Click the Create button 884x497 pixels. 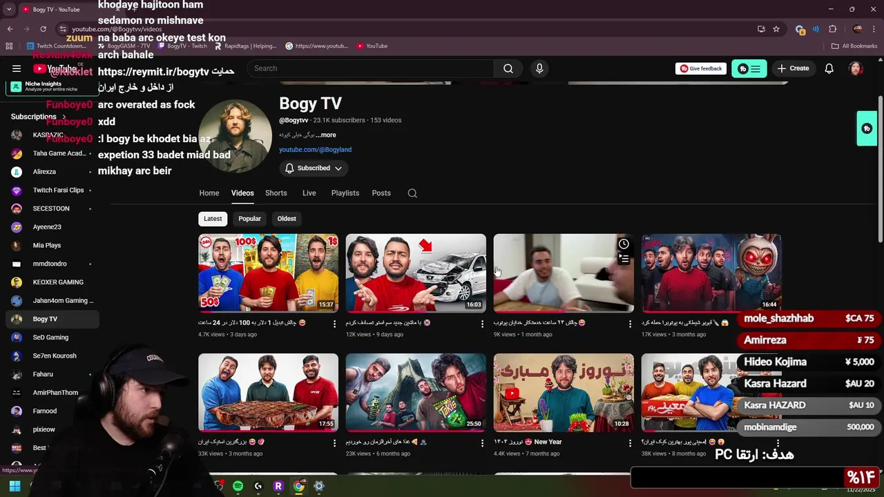click(x=793, y=68)
